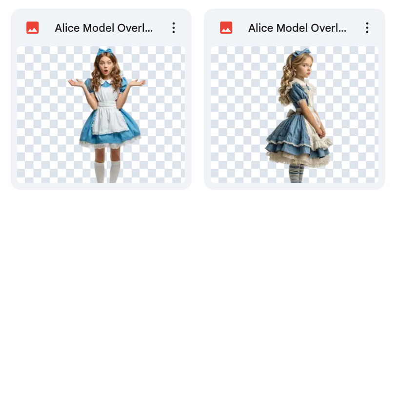Click the red image icon on the shrugging Alice card
397x397 pixels.
tap(33, 28)
